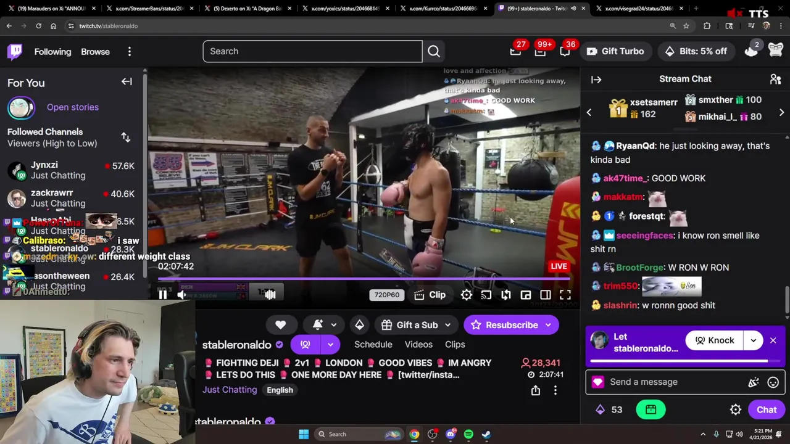This screenshot has width=790, height=444.
Task: Open whispers with 36 badge
Action: tap(565, 51)
